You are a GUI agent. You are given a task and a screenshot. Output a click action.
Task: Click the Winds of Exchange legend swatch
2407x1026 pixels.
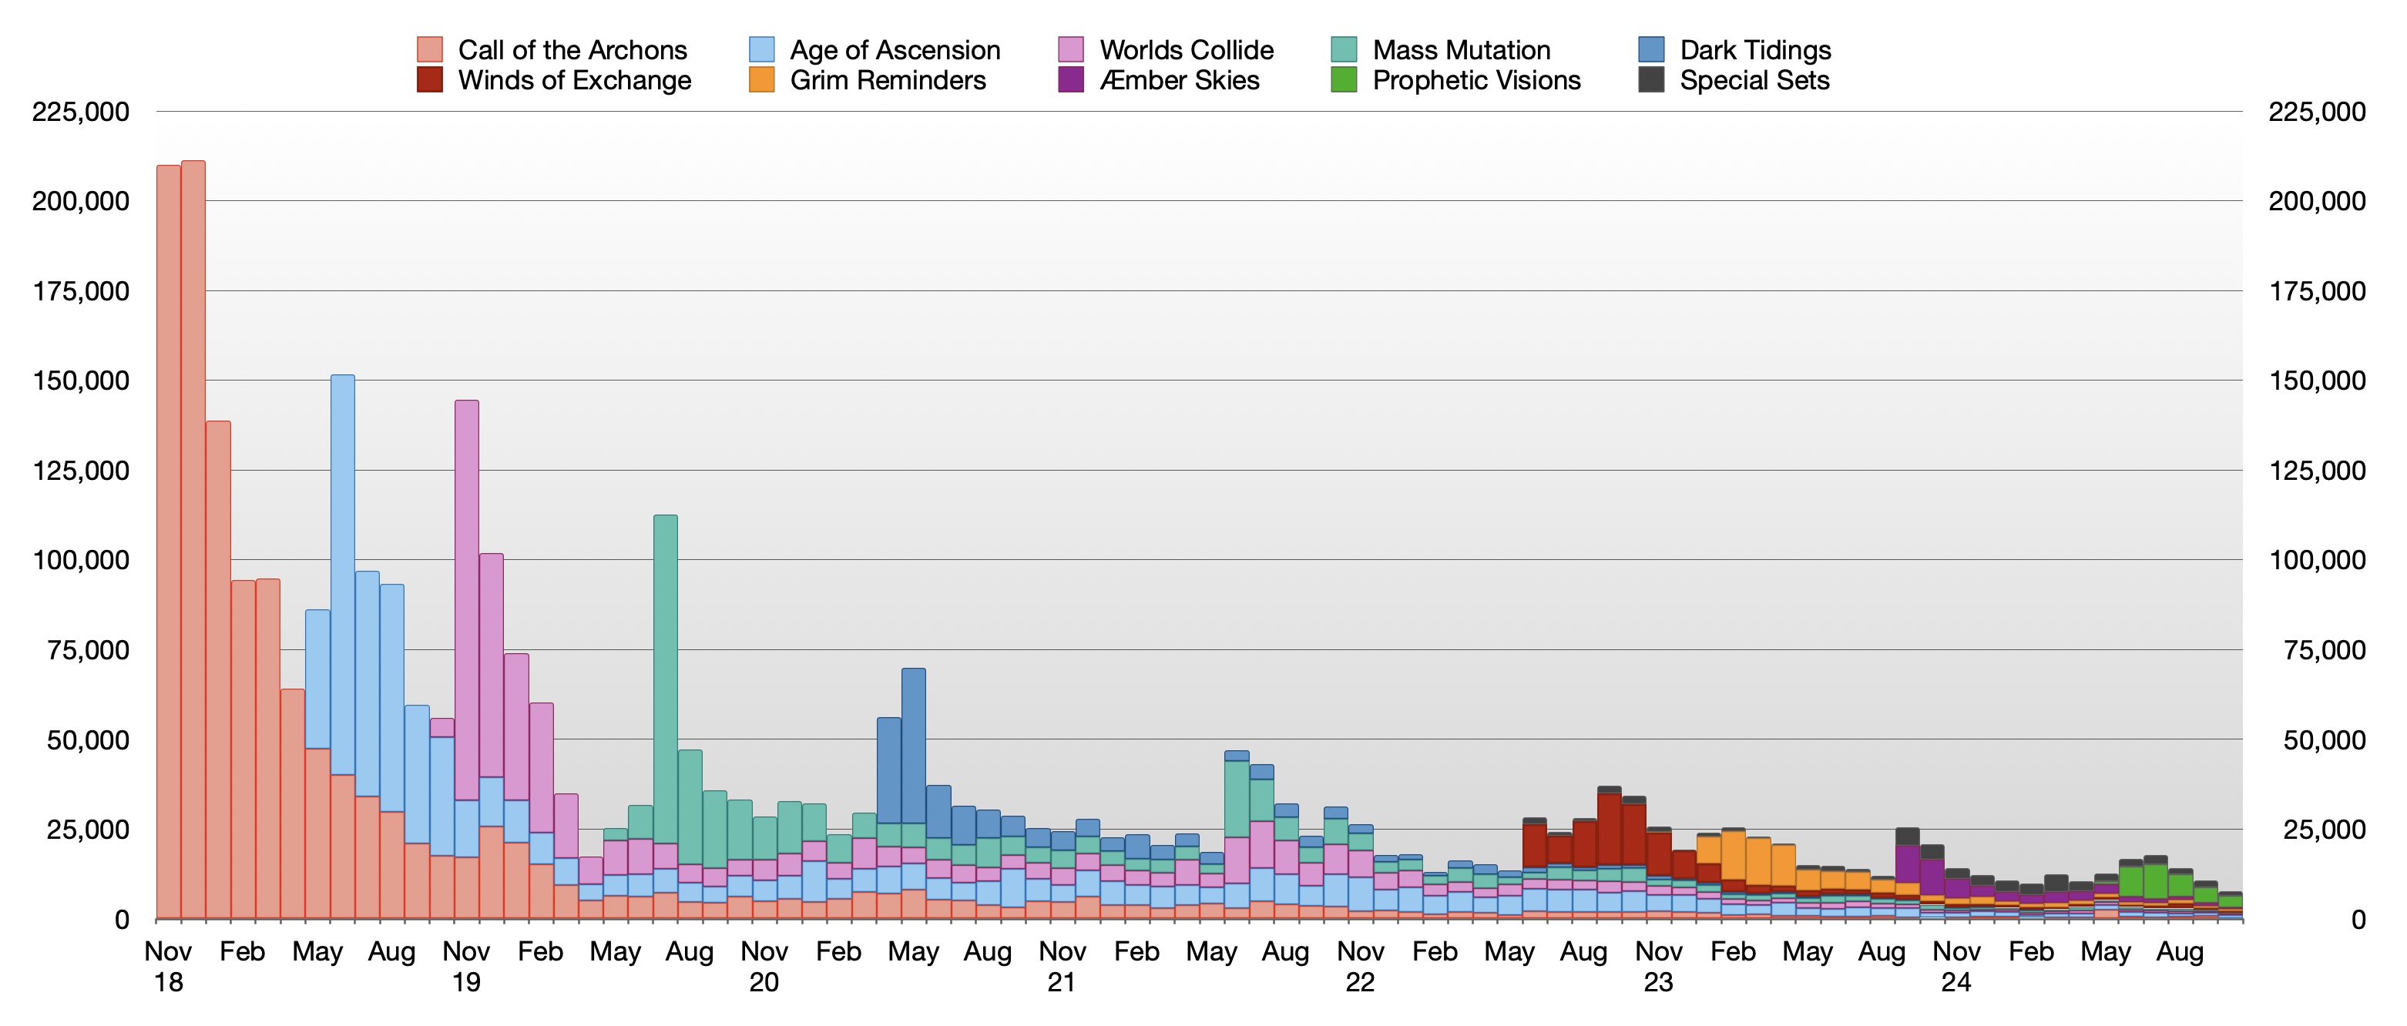(x=429, y=80)
